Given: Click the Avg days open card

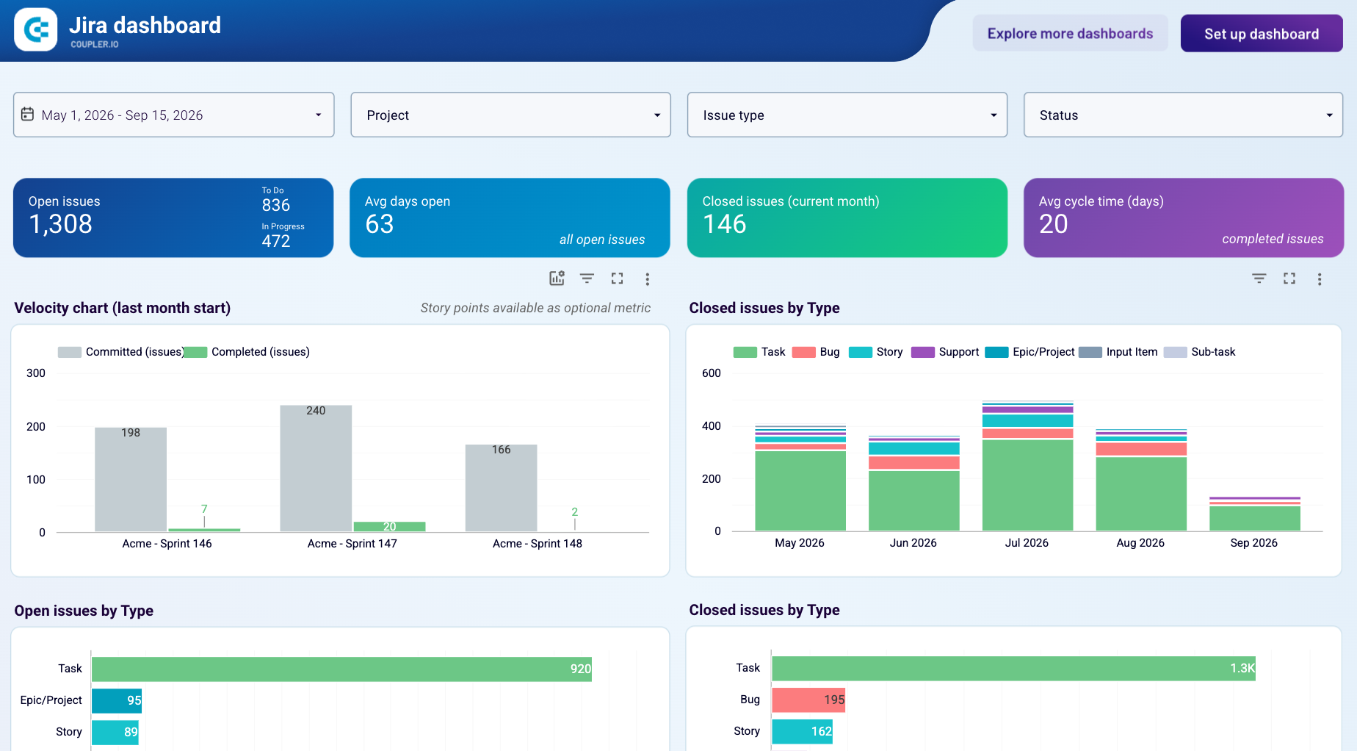Looking at the screenshot, I should 510,218.
